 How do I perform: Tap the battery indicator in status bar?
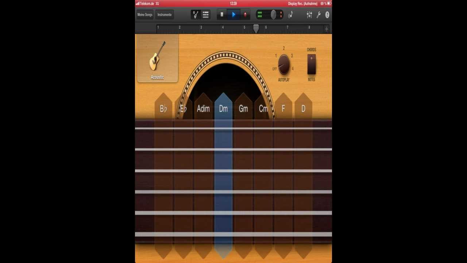pyautogui.click(x=329, y=3)
